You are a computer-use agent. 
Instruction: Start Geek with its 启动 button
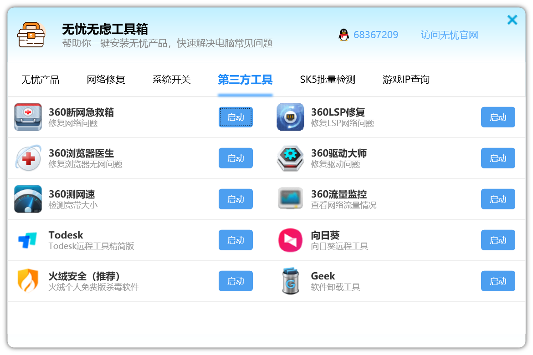coord(498,281)
